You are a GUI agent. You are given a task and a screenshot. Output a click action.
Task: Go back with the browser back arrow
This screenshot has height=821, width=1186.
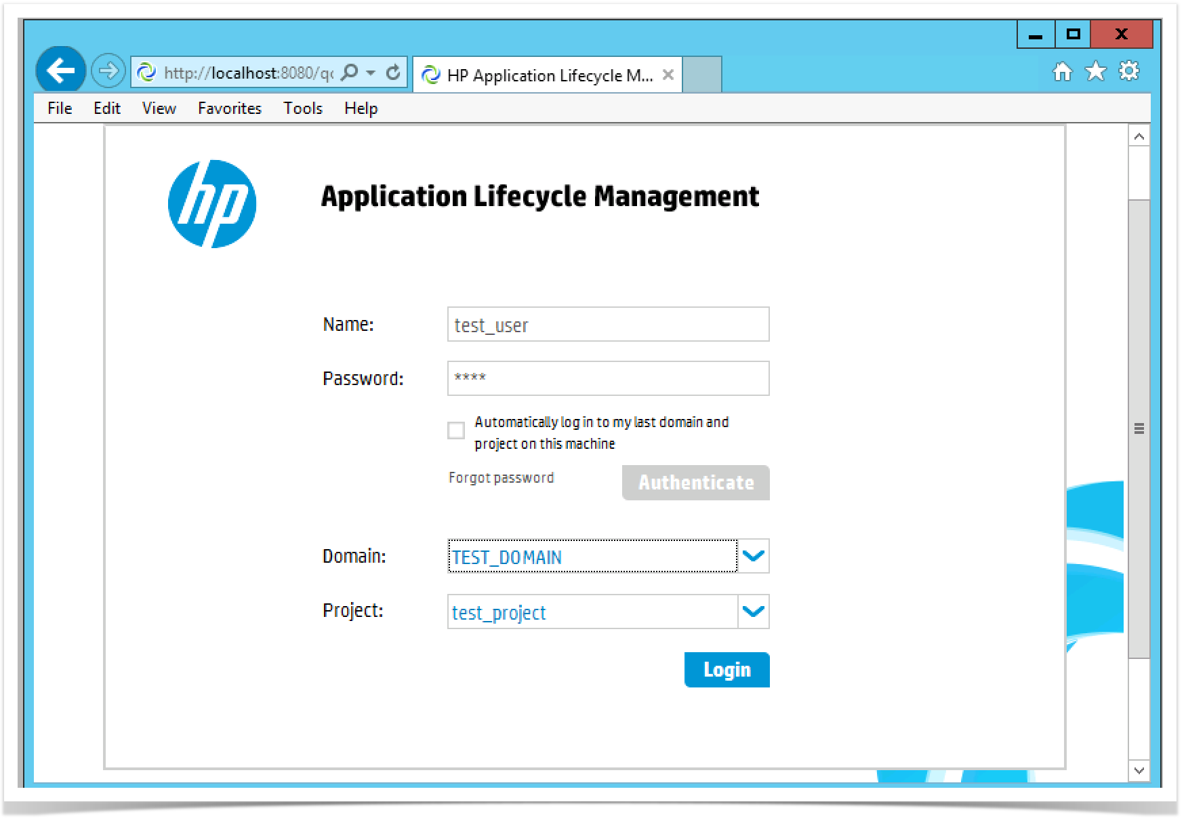tap(60, 70)
